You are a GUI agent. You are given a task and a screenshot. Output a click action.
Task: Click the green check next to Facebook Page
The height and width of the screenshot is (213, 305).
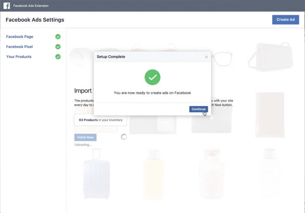58,37
